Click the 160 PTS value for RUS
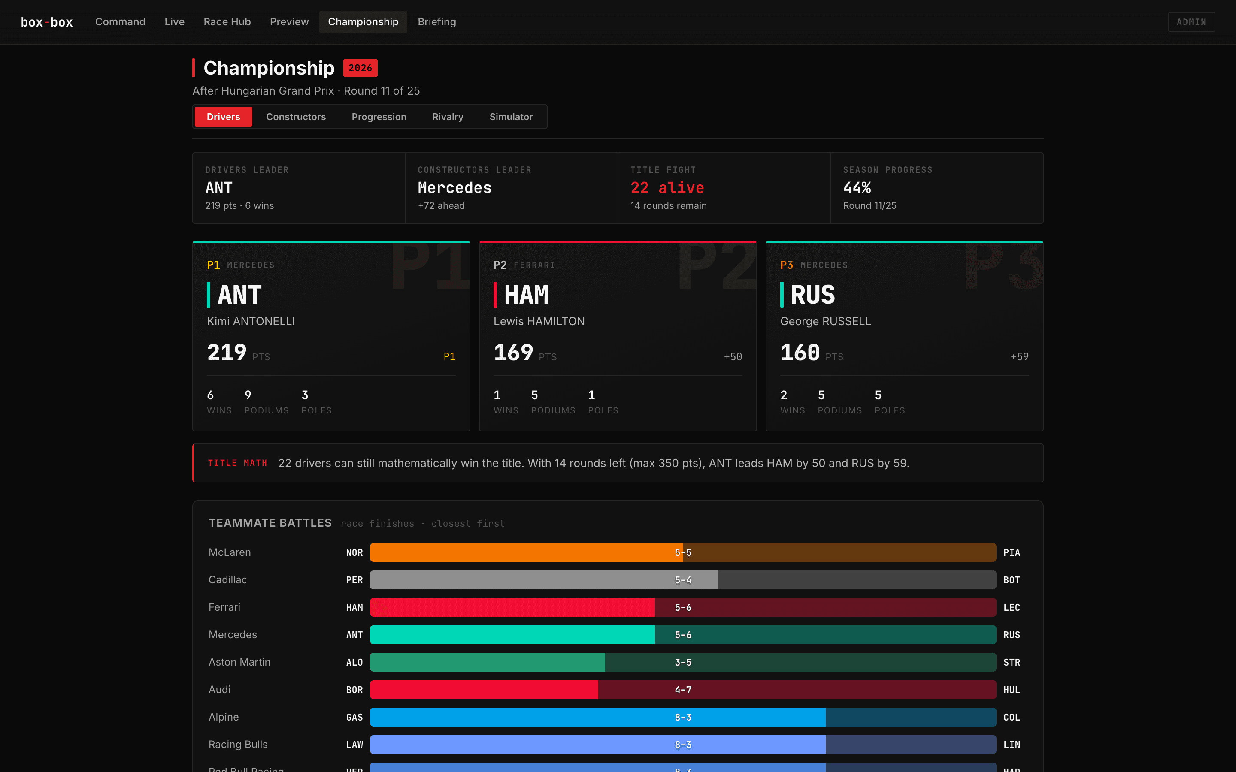Screen dimensions: 1236x772 pyautogui.click(x=812, y=353)
